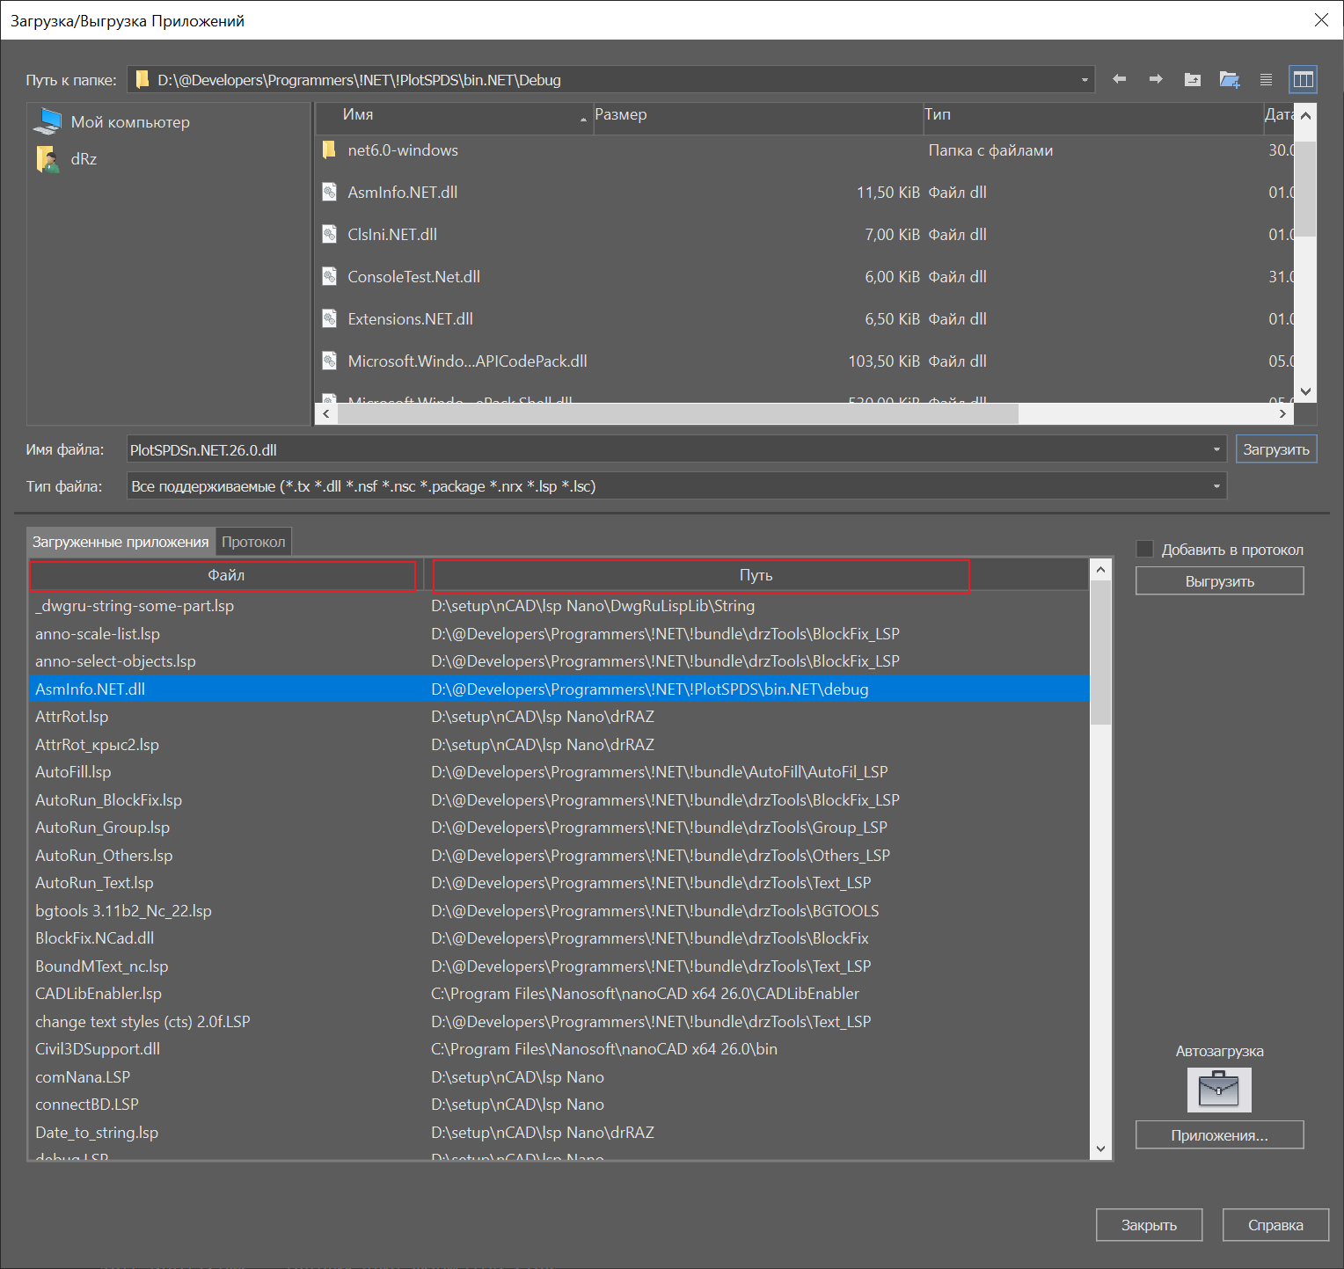Open the Startup Suite briefcase icon
This screenshot has height=1269, width=1344.
1219,1090
